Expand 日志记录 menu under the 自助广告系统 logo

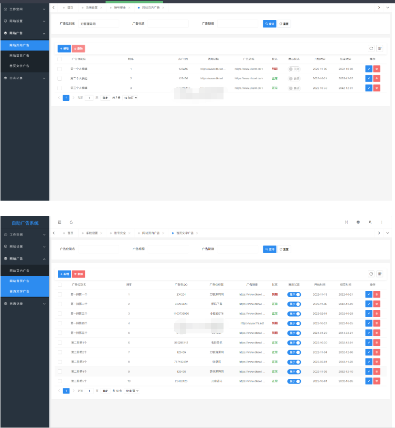(x=24, y=303)
